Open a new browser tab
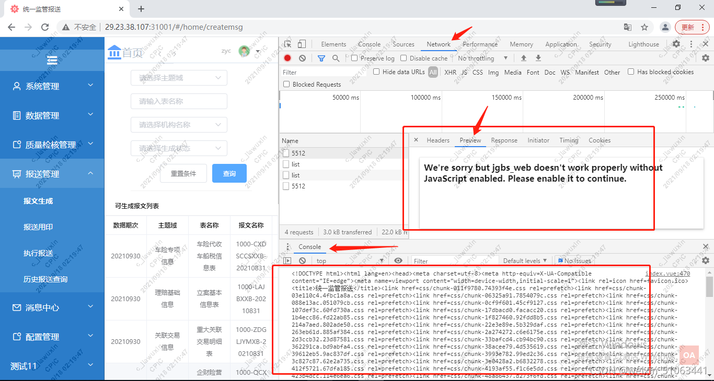This screenshot has height=381, width=714. click(141, 9)
